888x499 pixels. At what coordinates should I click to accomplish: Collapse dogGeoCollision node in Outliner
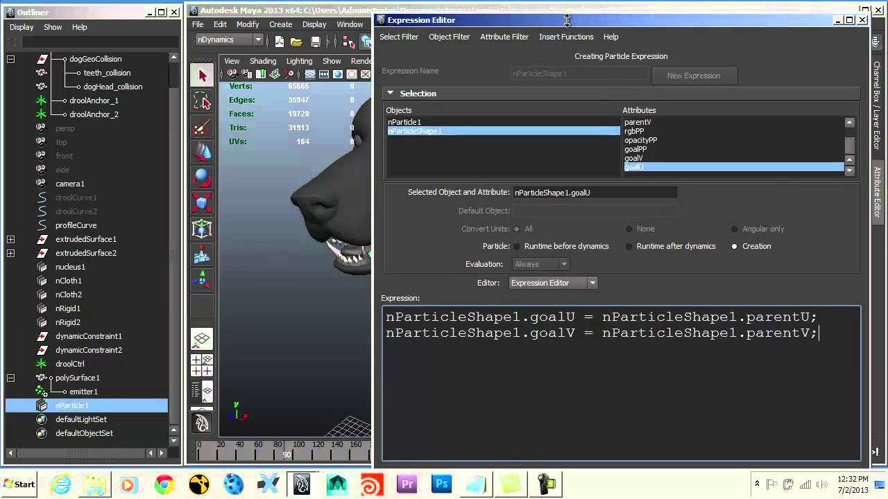click(x=10, y=59)
